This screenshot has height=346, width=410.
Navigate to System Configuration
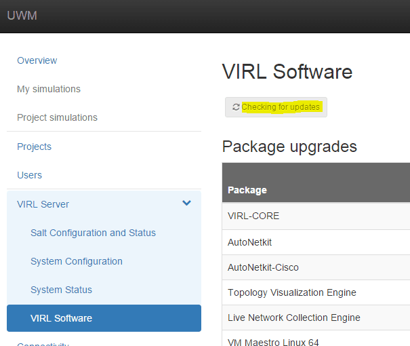click(x=77, y=261)
